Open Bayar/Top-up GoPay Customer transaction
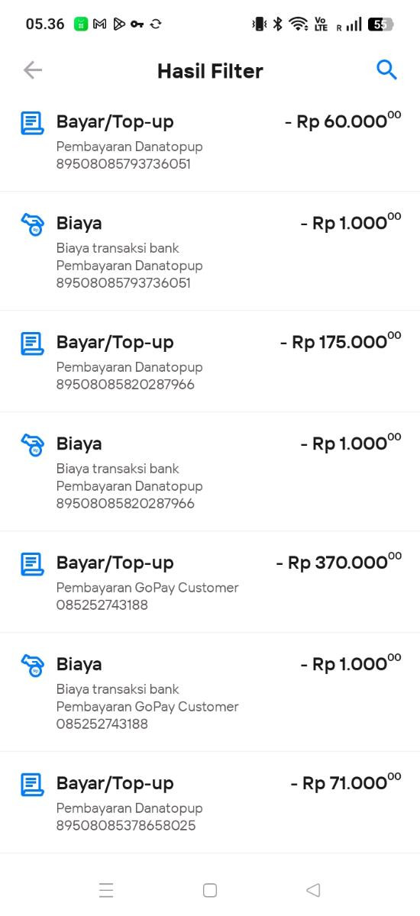This screenshot has height=916, width=420. 210,582
